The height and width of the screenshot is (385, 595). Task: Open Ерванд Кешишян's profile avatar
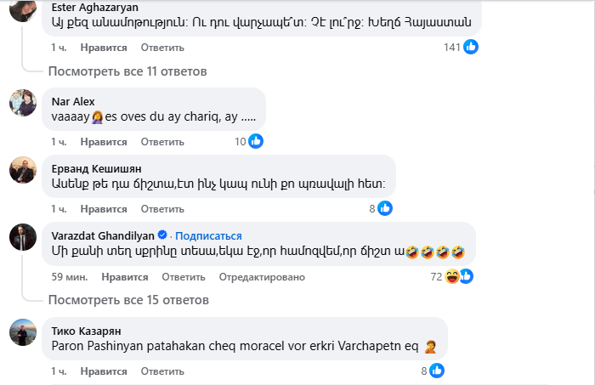pyautogui.click(x=22, y=171)
